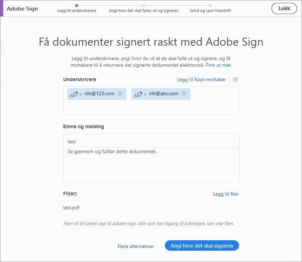Click the subject field containing 'test'
This screenshot has width=302, height=262.
[151, 142]
